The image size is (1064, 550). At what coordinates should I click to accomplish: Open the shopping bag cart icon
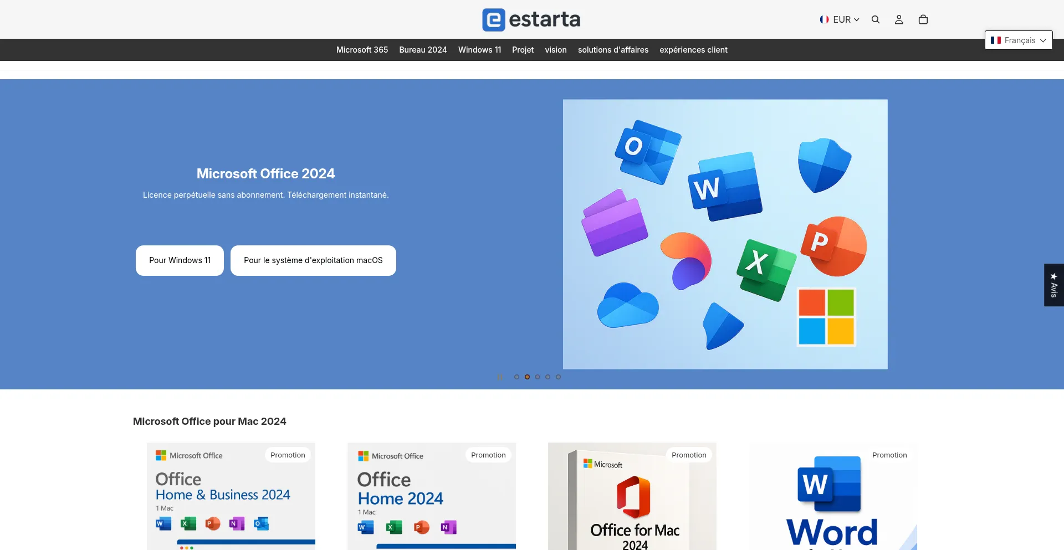point(923,19)
